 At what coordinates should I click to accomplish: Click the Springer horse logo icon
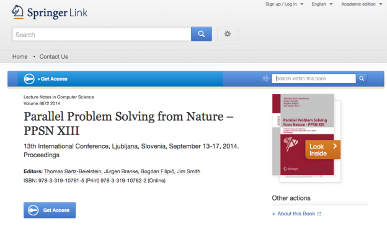[x=18, y=12]
